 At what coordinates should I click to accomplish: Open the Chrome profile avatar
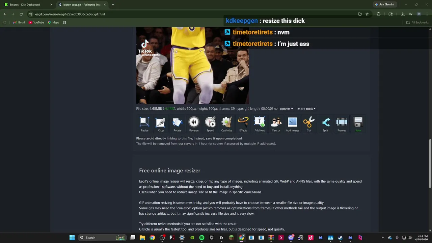tap(419, 14)
